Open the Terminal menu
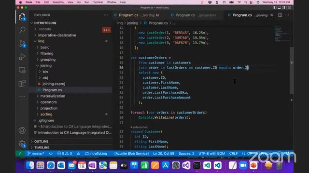This screenshot has height=173, width=309. click(x=98, y=2)
